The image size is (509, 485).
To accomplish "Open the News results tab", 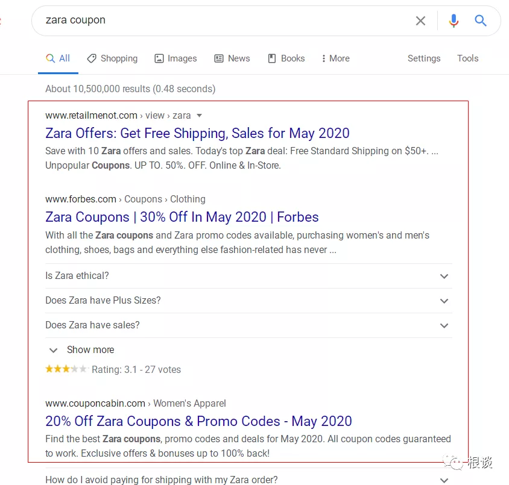I will click(x=232, y=58).
